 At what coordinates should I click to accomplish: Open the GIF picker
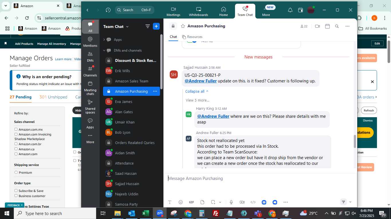(x=191, y=202)
